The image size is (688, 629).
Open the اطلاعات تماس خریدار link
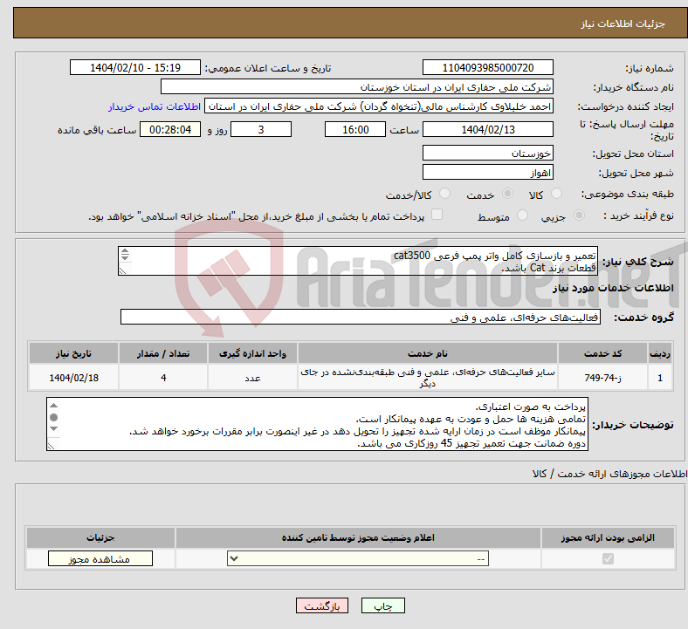[x=155, y=106]
